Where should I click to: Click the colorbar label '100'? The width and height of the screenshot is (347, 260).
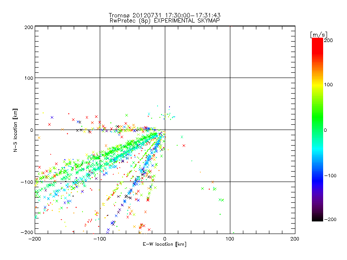(x=328, y=84)
